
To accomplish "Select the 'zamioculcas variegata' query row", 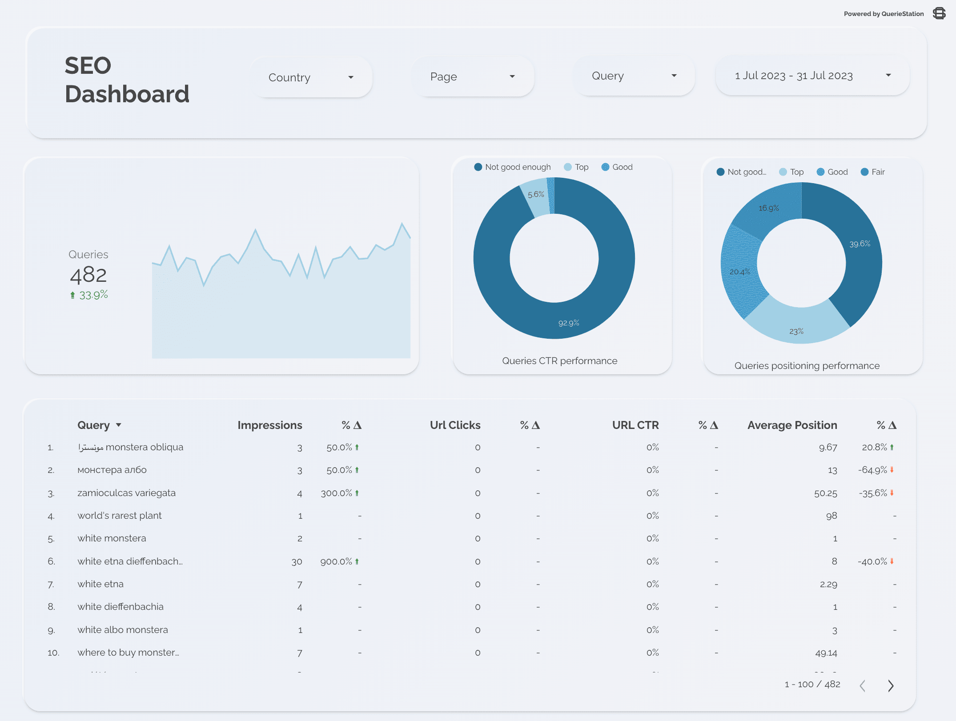I will click(x=126, y=493).
